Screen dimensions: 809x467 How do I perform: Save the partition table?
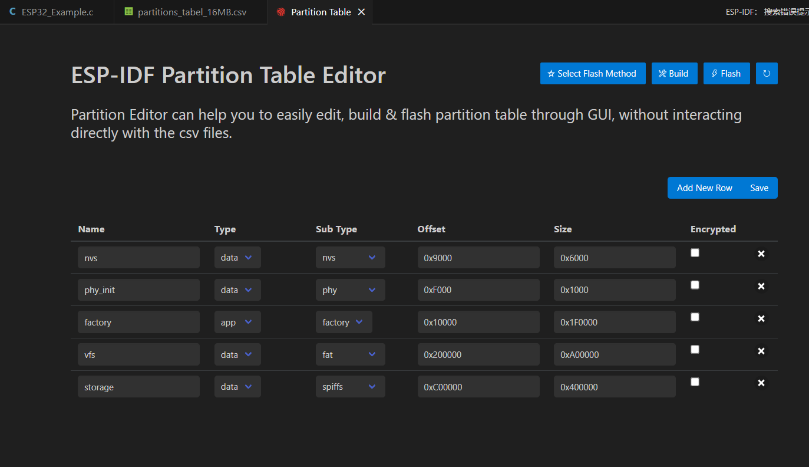click(760, 188)
